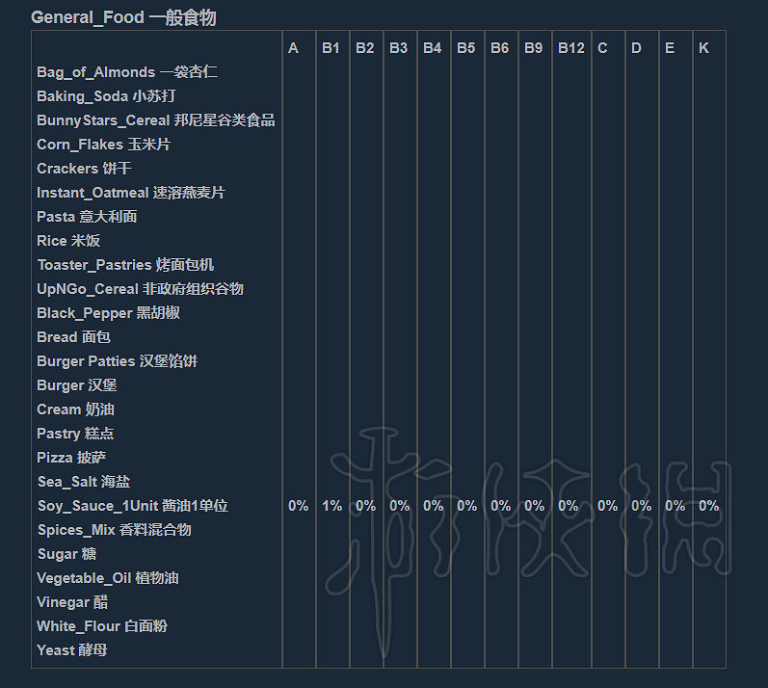Image resolution: width=768 pixels, height=688 pixels.
Task: Select the B12 column header
Action: click(570, 48)
